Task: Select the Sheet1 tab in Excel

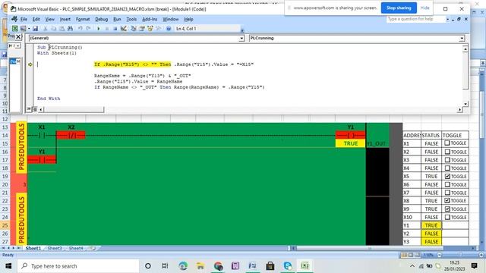Action: [x=33, y=248]
